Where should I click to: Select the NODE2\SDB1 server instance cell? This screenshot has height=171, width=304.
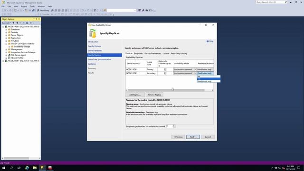(x=136, y=73)
